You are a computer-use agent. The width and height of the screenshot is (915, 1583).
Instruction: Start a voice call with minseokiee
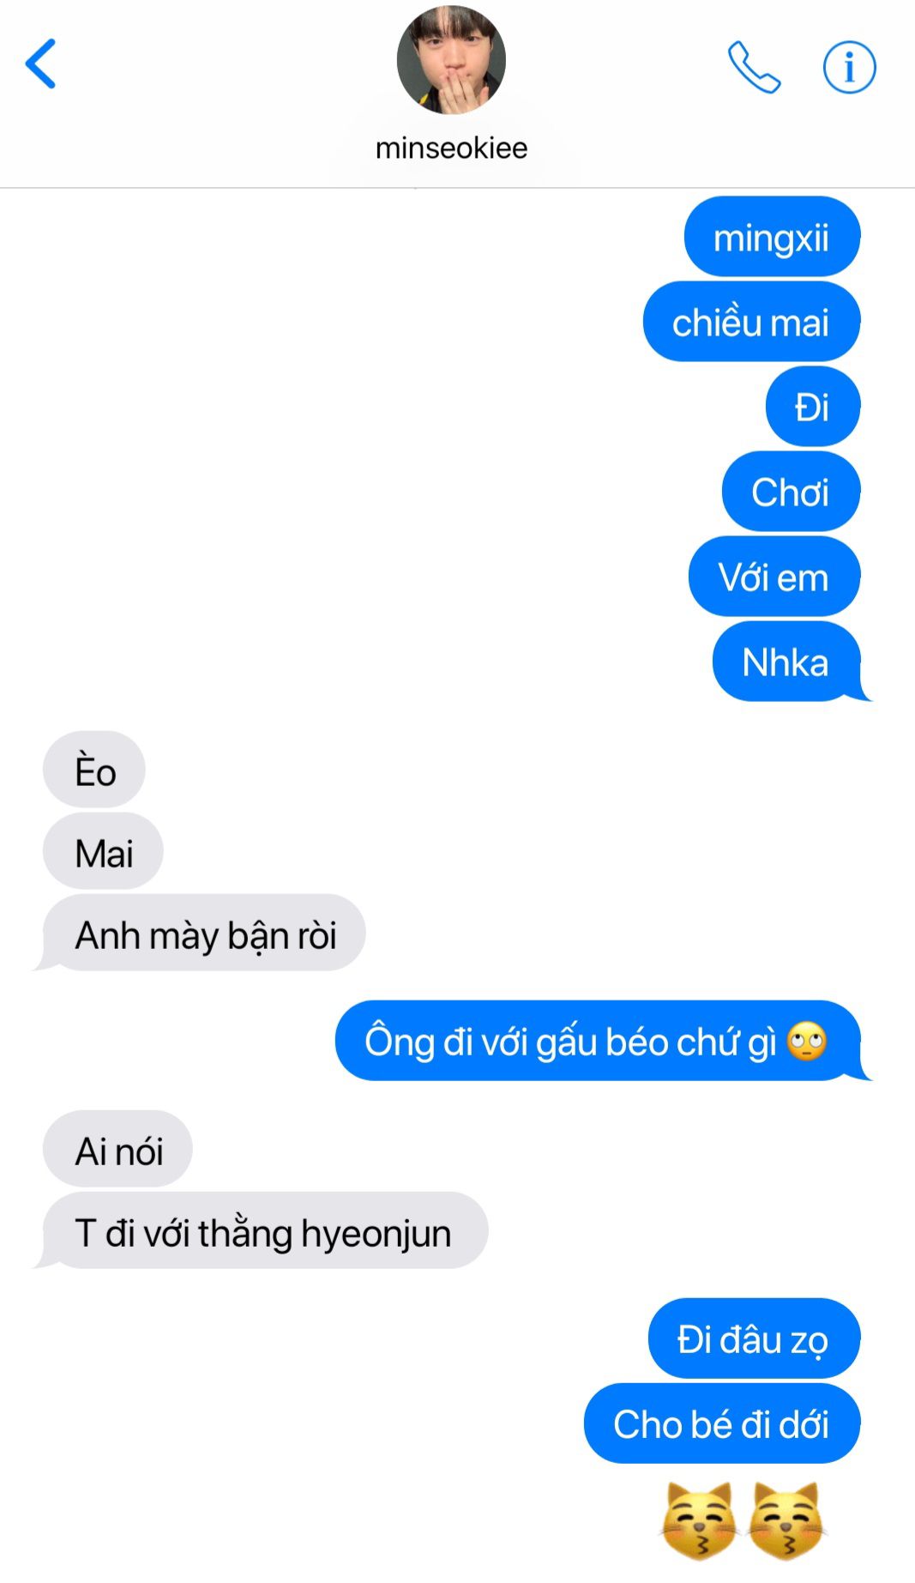[754, 67]
